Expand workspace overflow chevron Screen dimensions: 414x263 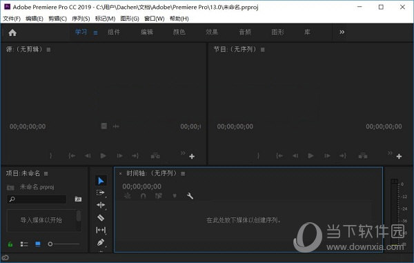342,32
